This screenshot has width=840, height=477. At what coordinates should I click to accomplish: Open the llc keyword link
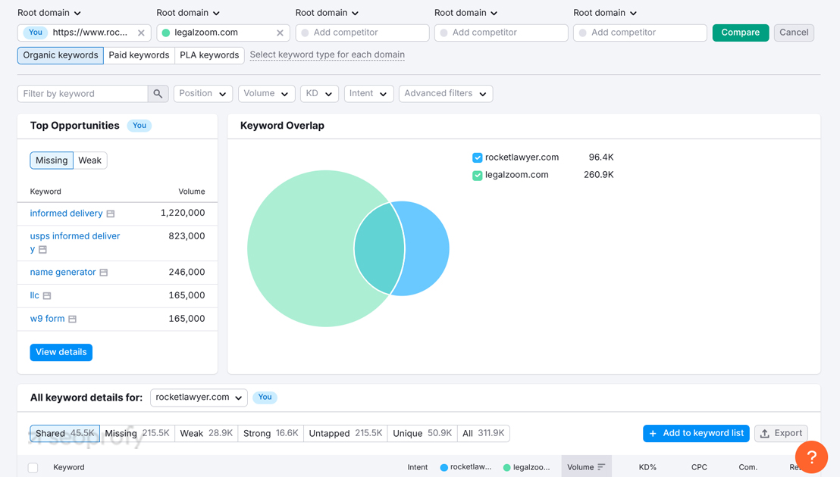(x=34, y=295)
